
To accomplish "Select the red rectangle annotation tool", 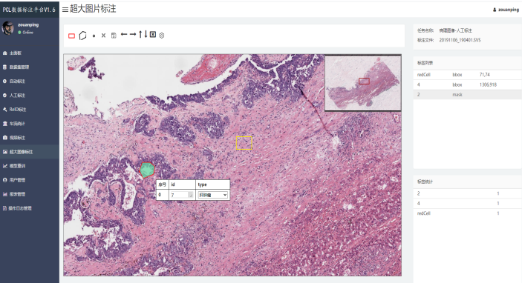I will coord(71,36).
